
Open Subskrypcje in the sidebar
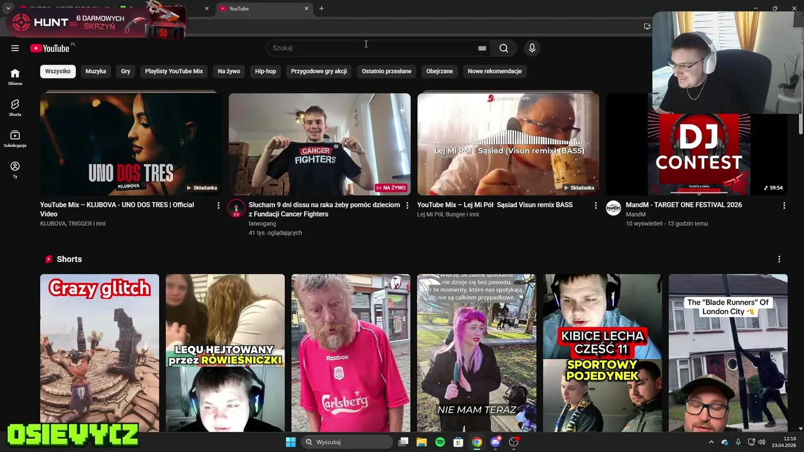[x=15, y=138]
